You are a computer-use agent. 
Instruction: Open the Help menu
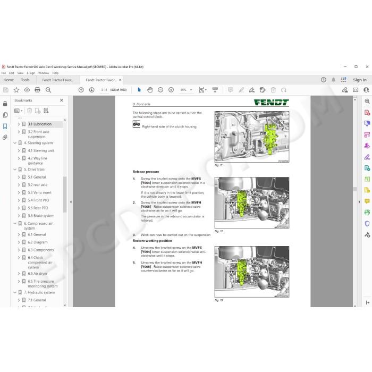click(55, 73)
